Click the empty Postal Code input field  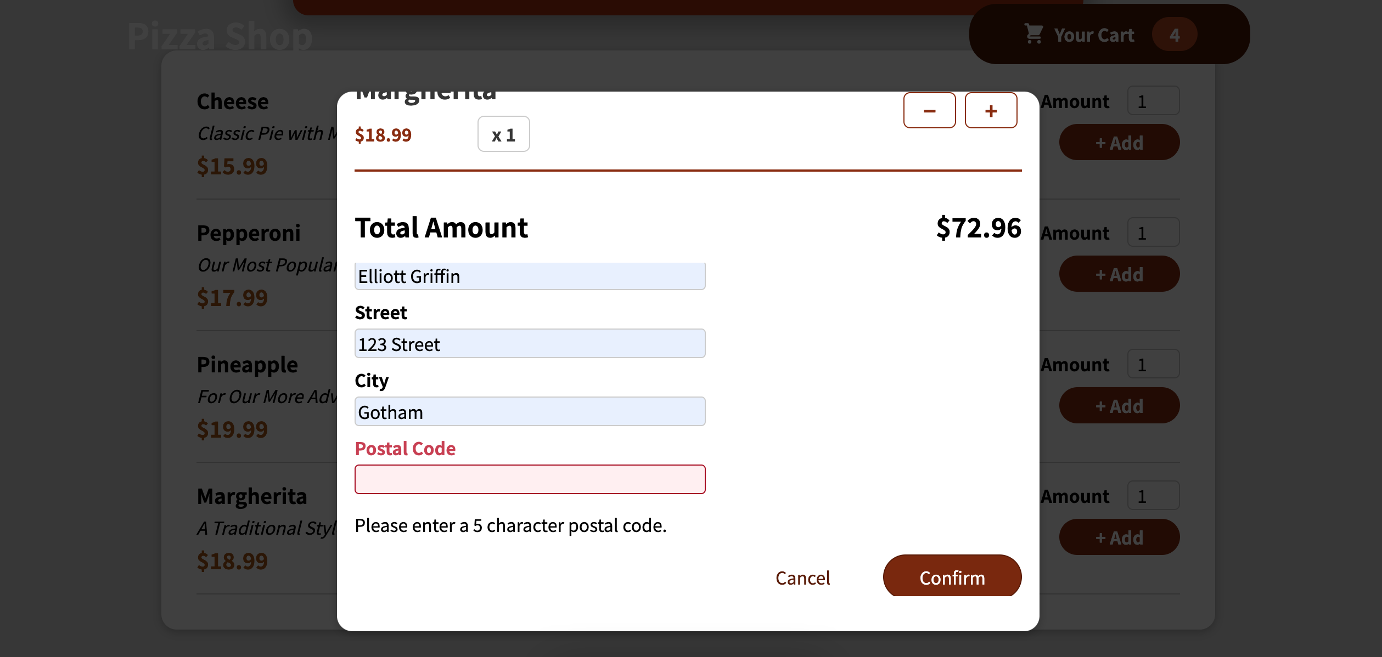[x=530, y=479]
